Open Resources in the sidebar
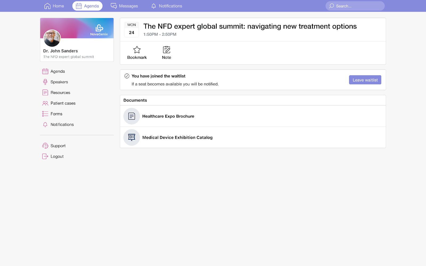The image size is (426, 266). (60, 93)
